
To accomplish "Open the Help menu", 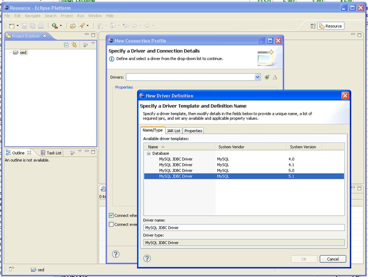I will [110, 16].
